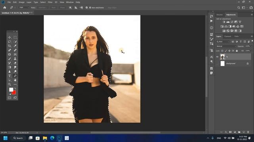Open the Actions play panel icon

(x=212, y=21)
